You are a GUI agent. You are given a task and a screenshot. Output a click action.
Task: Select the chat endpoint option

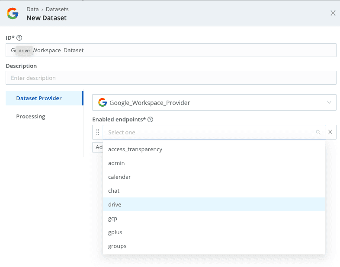click(114, 191)
